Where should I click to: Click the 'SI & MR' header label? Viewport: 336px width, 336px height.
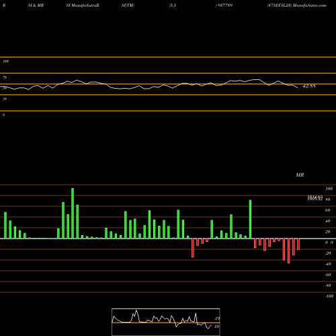36,5
